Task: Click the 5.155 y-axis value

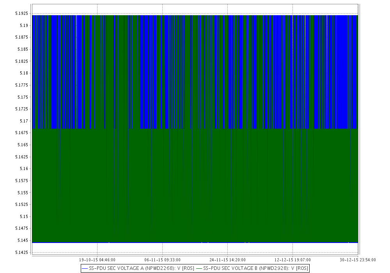Action: pos(23,192)
